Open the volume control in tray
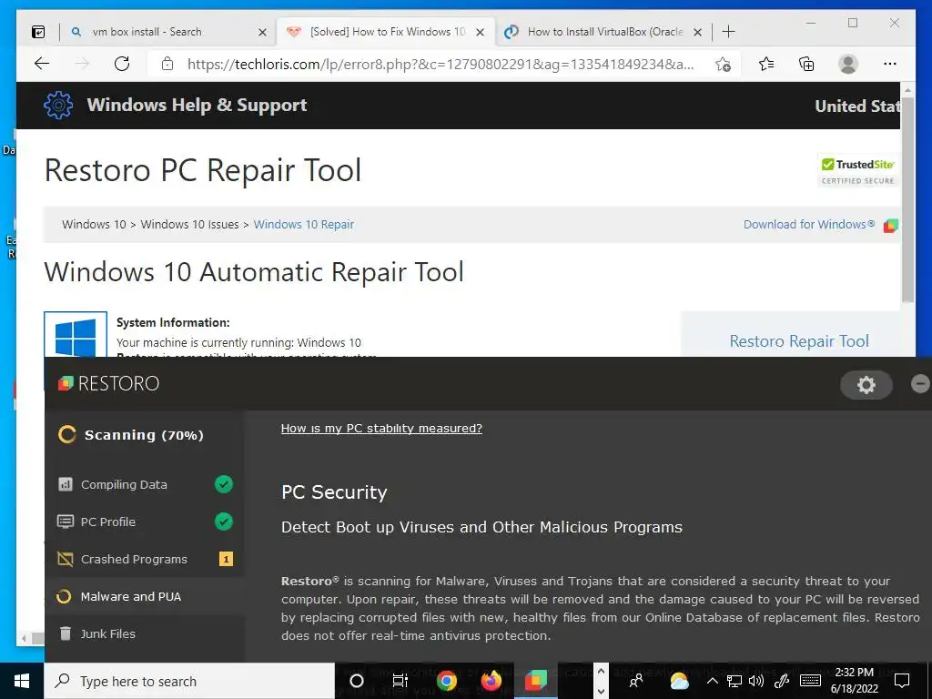932x699 pixels. [756, 681]
